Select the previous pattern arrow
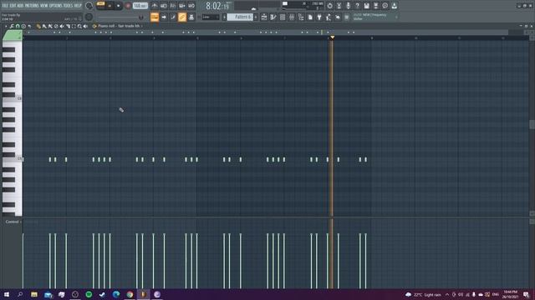This screenshot has height=300, width=535. click(x=225, y=17)
